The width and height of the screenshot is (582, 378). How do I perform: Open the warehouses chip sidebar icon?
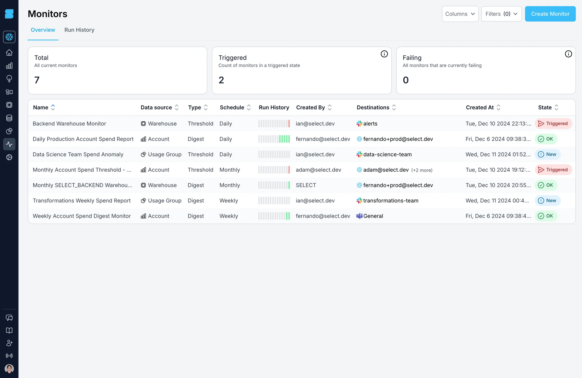pos(9,105)
